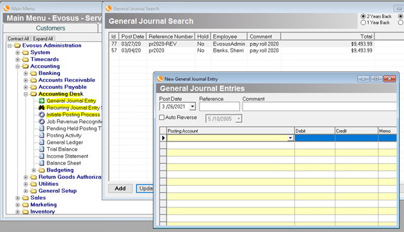Screen dimensions: 404x232
Task: Click the Accounting folder icon
Action: [25, 67]
